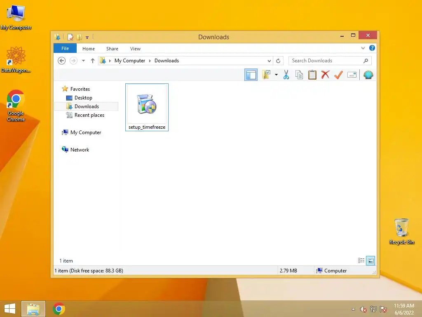Close the Downloads window
This screenshot has height=317, width=422.
click(368, 35)
